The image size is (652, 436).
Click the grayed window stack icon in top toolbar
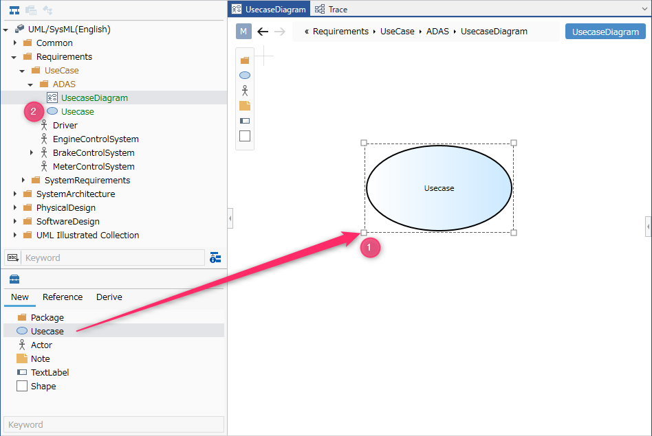pos(31,10)
